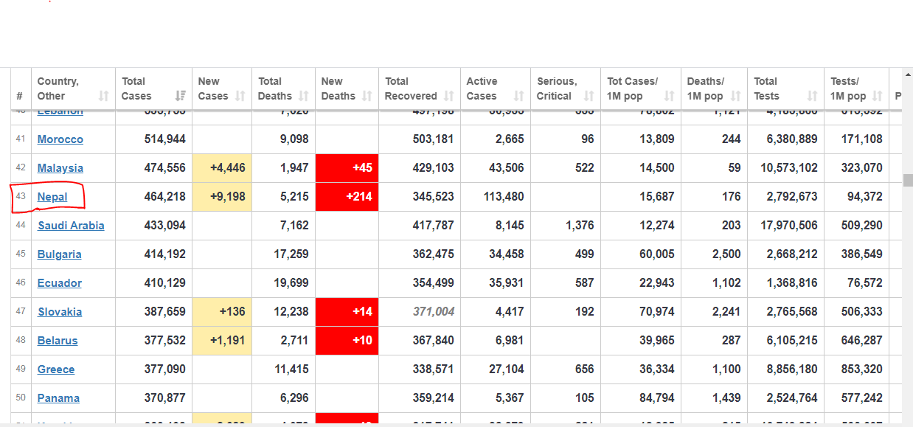Screen dimensions: 913x427
Task: Click the Morocco country link
Action: point(60,139)
